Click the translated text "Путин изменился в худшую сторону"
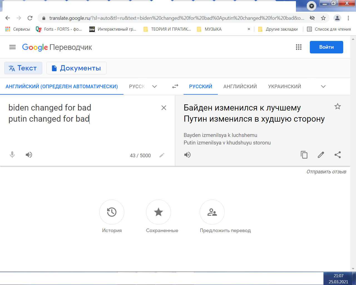Viewport: 356px width, 285px height. (x=254, y=119)
